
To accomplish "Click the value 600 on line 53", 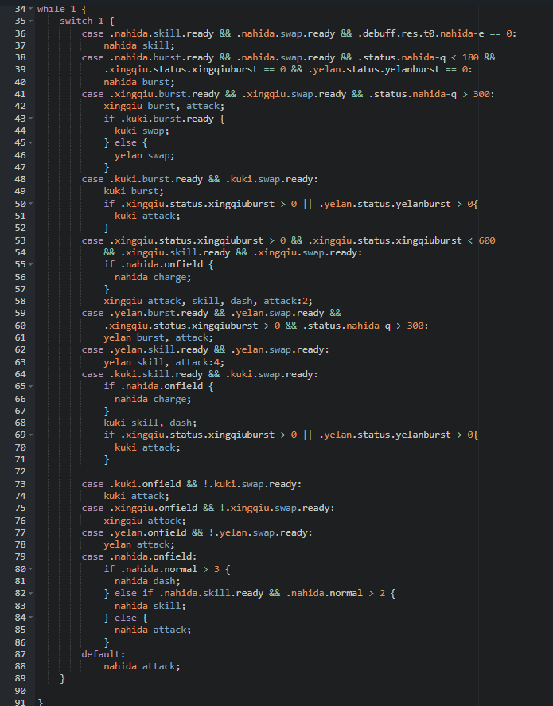I will point(487,240).
